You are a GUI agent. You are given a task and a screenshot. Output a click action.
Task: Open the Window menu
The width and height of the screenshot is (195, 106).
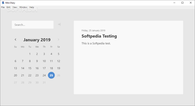click(x=23, y=7)
